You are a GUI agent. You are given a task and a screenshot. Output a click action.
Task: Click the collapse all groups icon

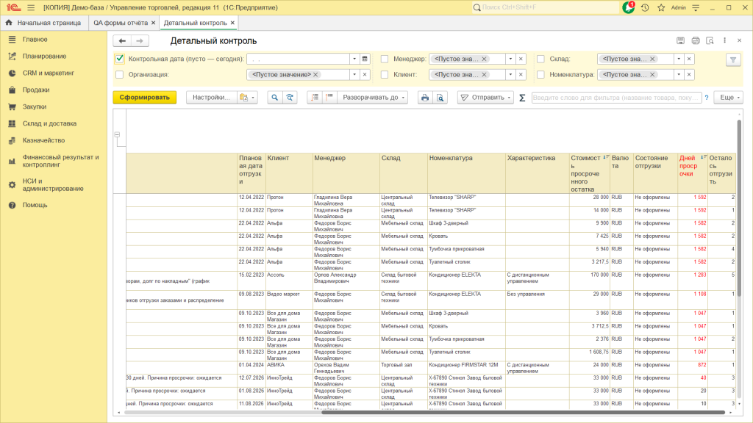[329, 98]
